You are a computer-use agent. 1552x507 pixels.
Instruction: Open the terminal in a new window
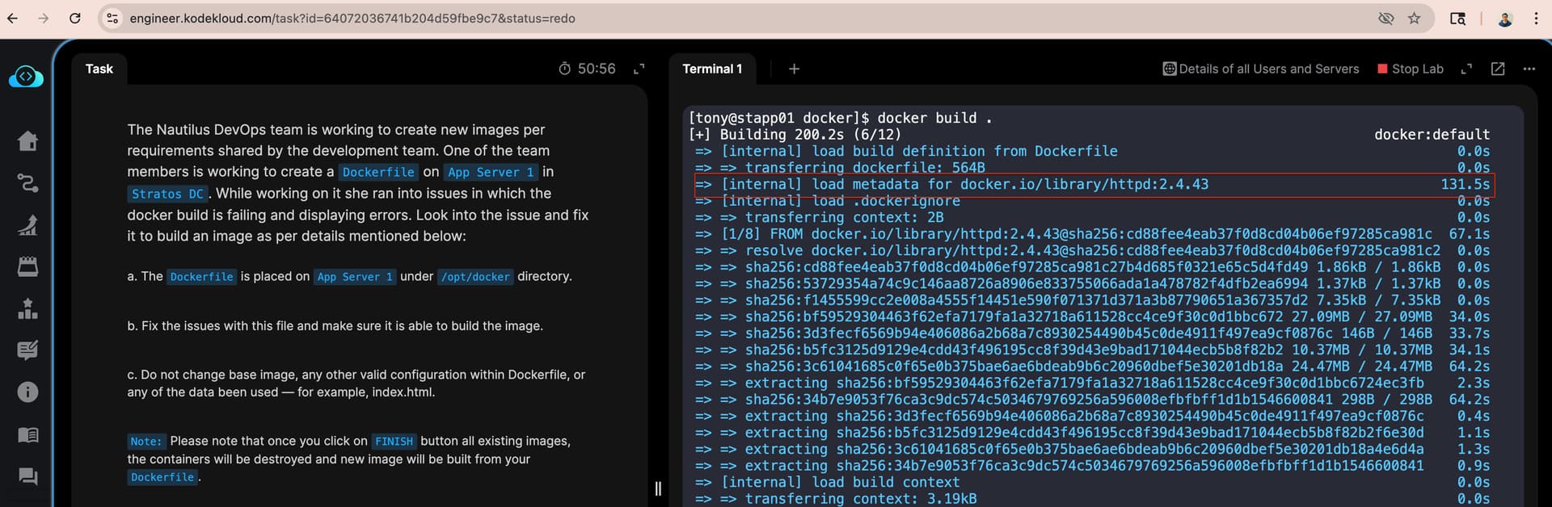[1498, 69]
